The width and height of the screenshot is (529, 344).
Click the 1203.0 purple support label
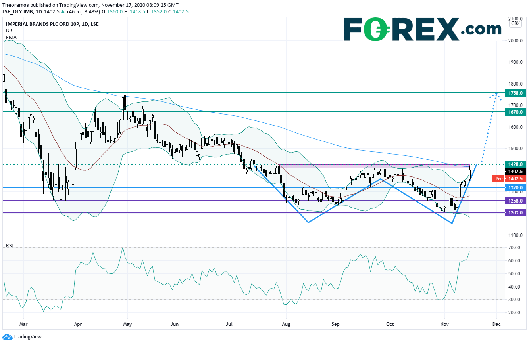pyautogui.click(x=517, y=213)
